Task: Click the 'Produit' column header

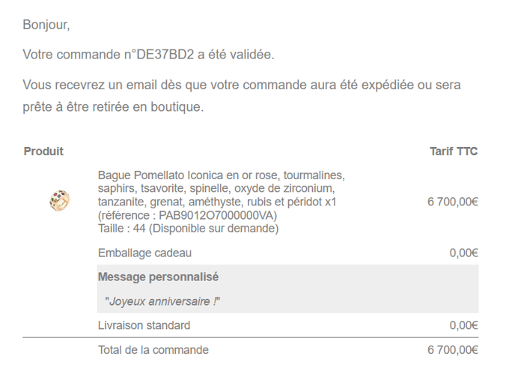Action: click(43, 151)
